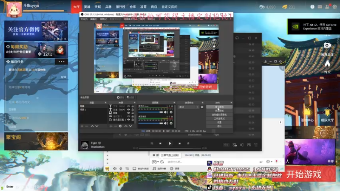Open source Properties button above docks
The image size is (340, 191).
click(x=120, y=98)
